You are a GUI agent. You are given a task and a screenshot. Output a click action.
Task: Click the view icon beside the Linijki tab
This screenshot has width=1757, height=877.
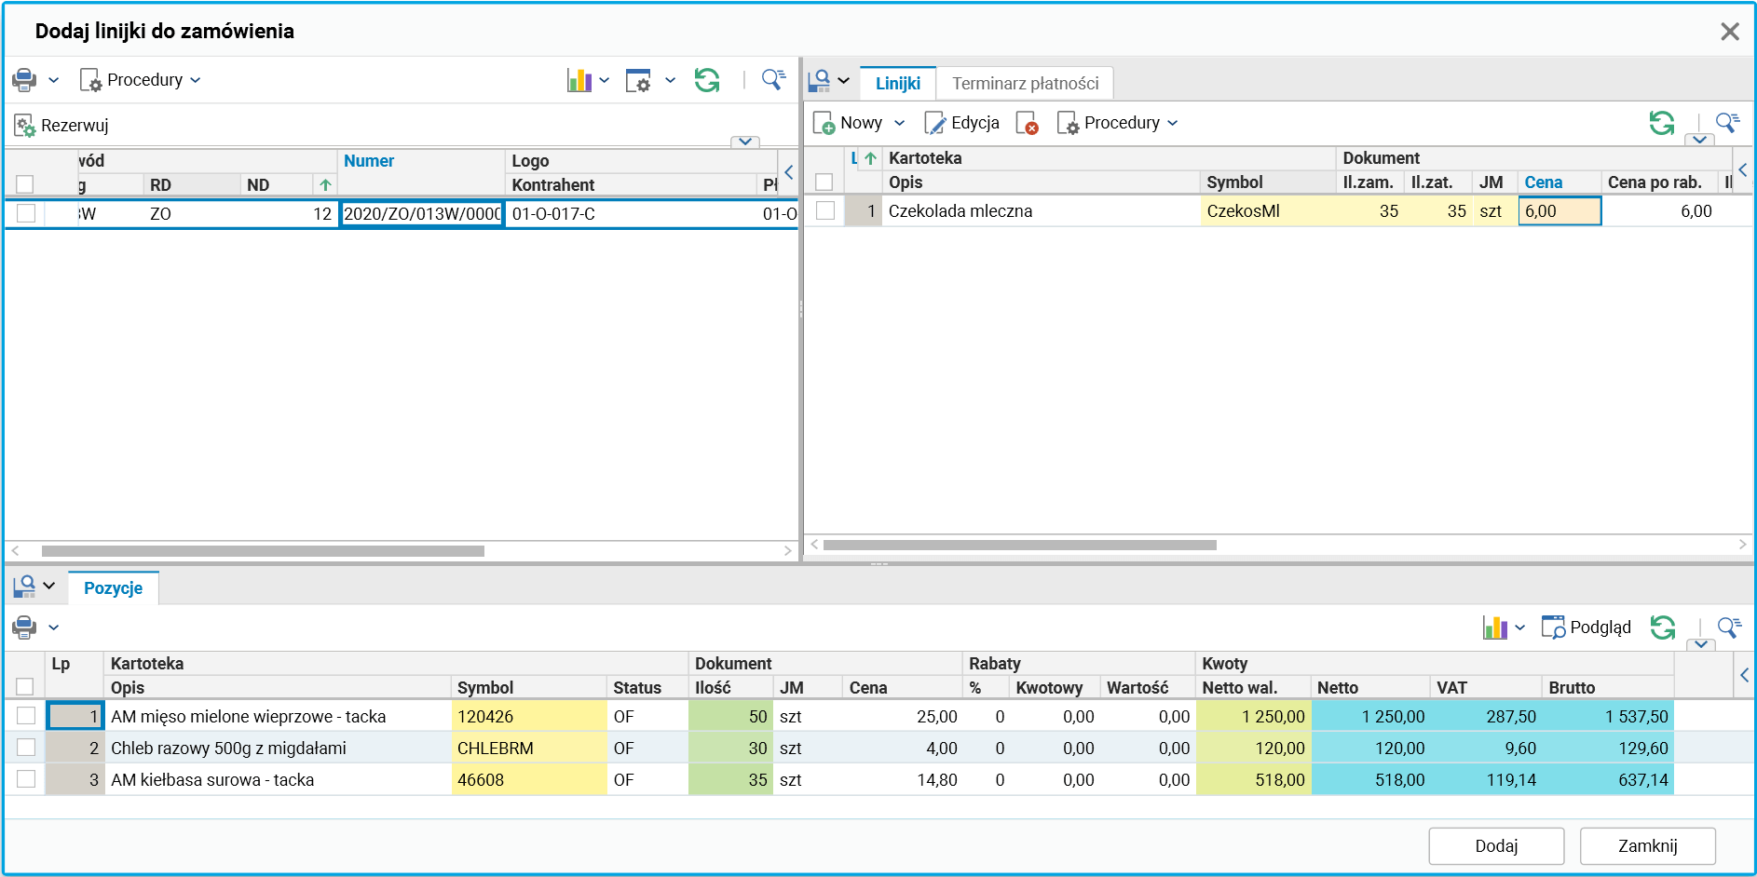pos(820,82)
